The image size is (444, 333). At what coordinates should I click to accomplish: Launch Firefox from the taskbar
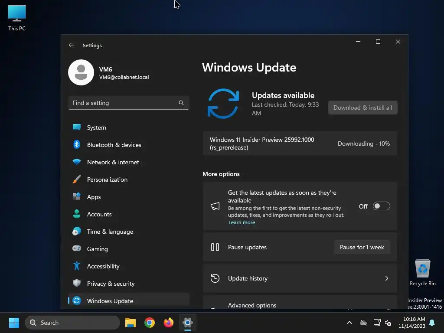(169, 323)
